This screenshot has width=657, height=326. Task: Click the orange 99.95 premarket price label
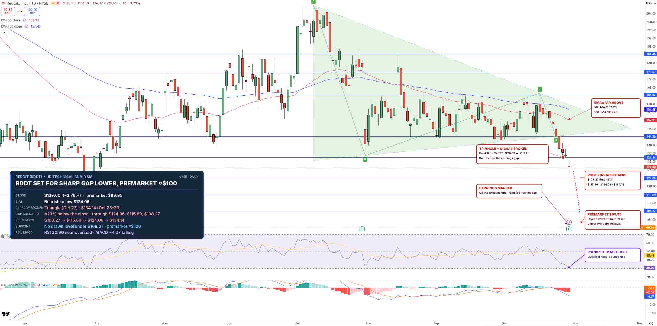pos(650,228)
